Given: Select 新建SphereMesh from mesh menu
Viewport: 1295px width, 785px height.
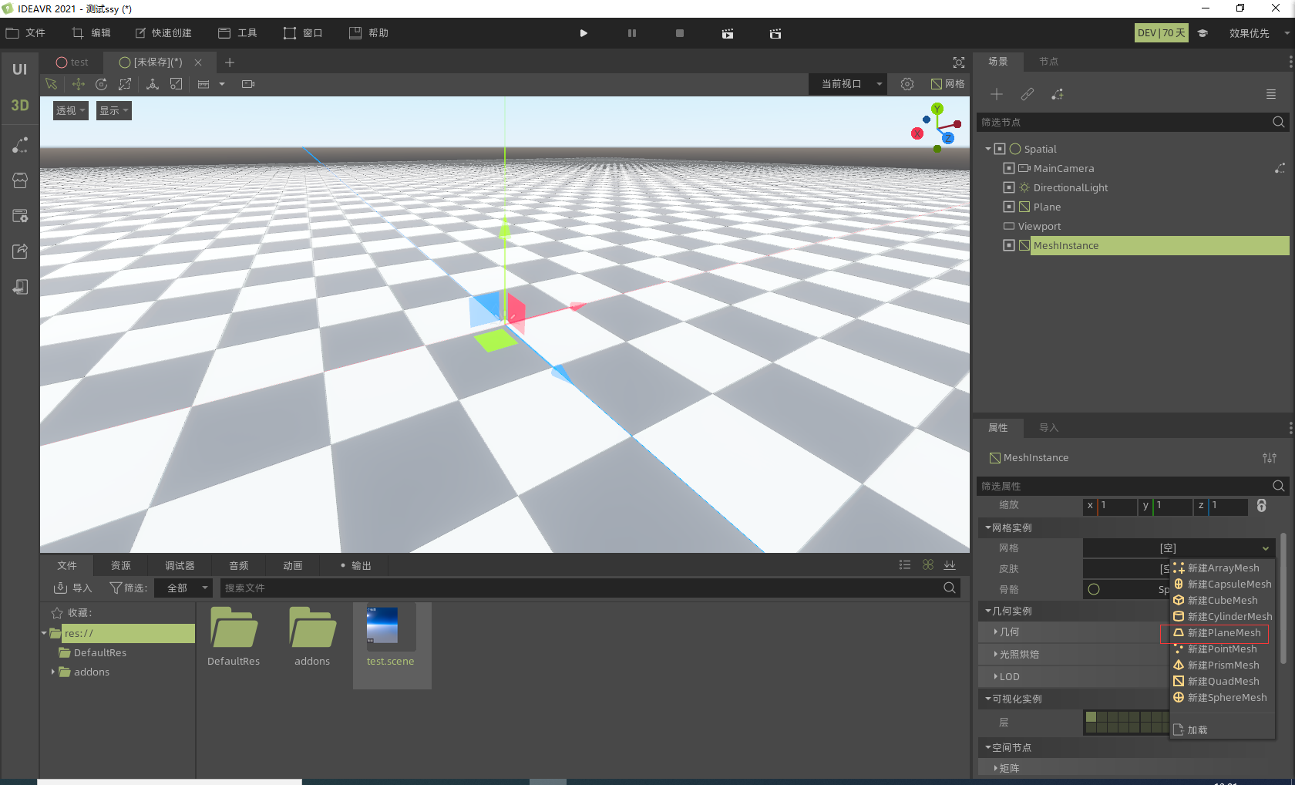Looking at the screenshot, I should tap(1223, 698).
